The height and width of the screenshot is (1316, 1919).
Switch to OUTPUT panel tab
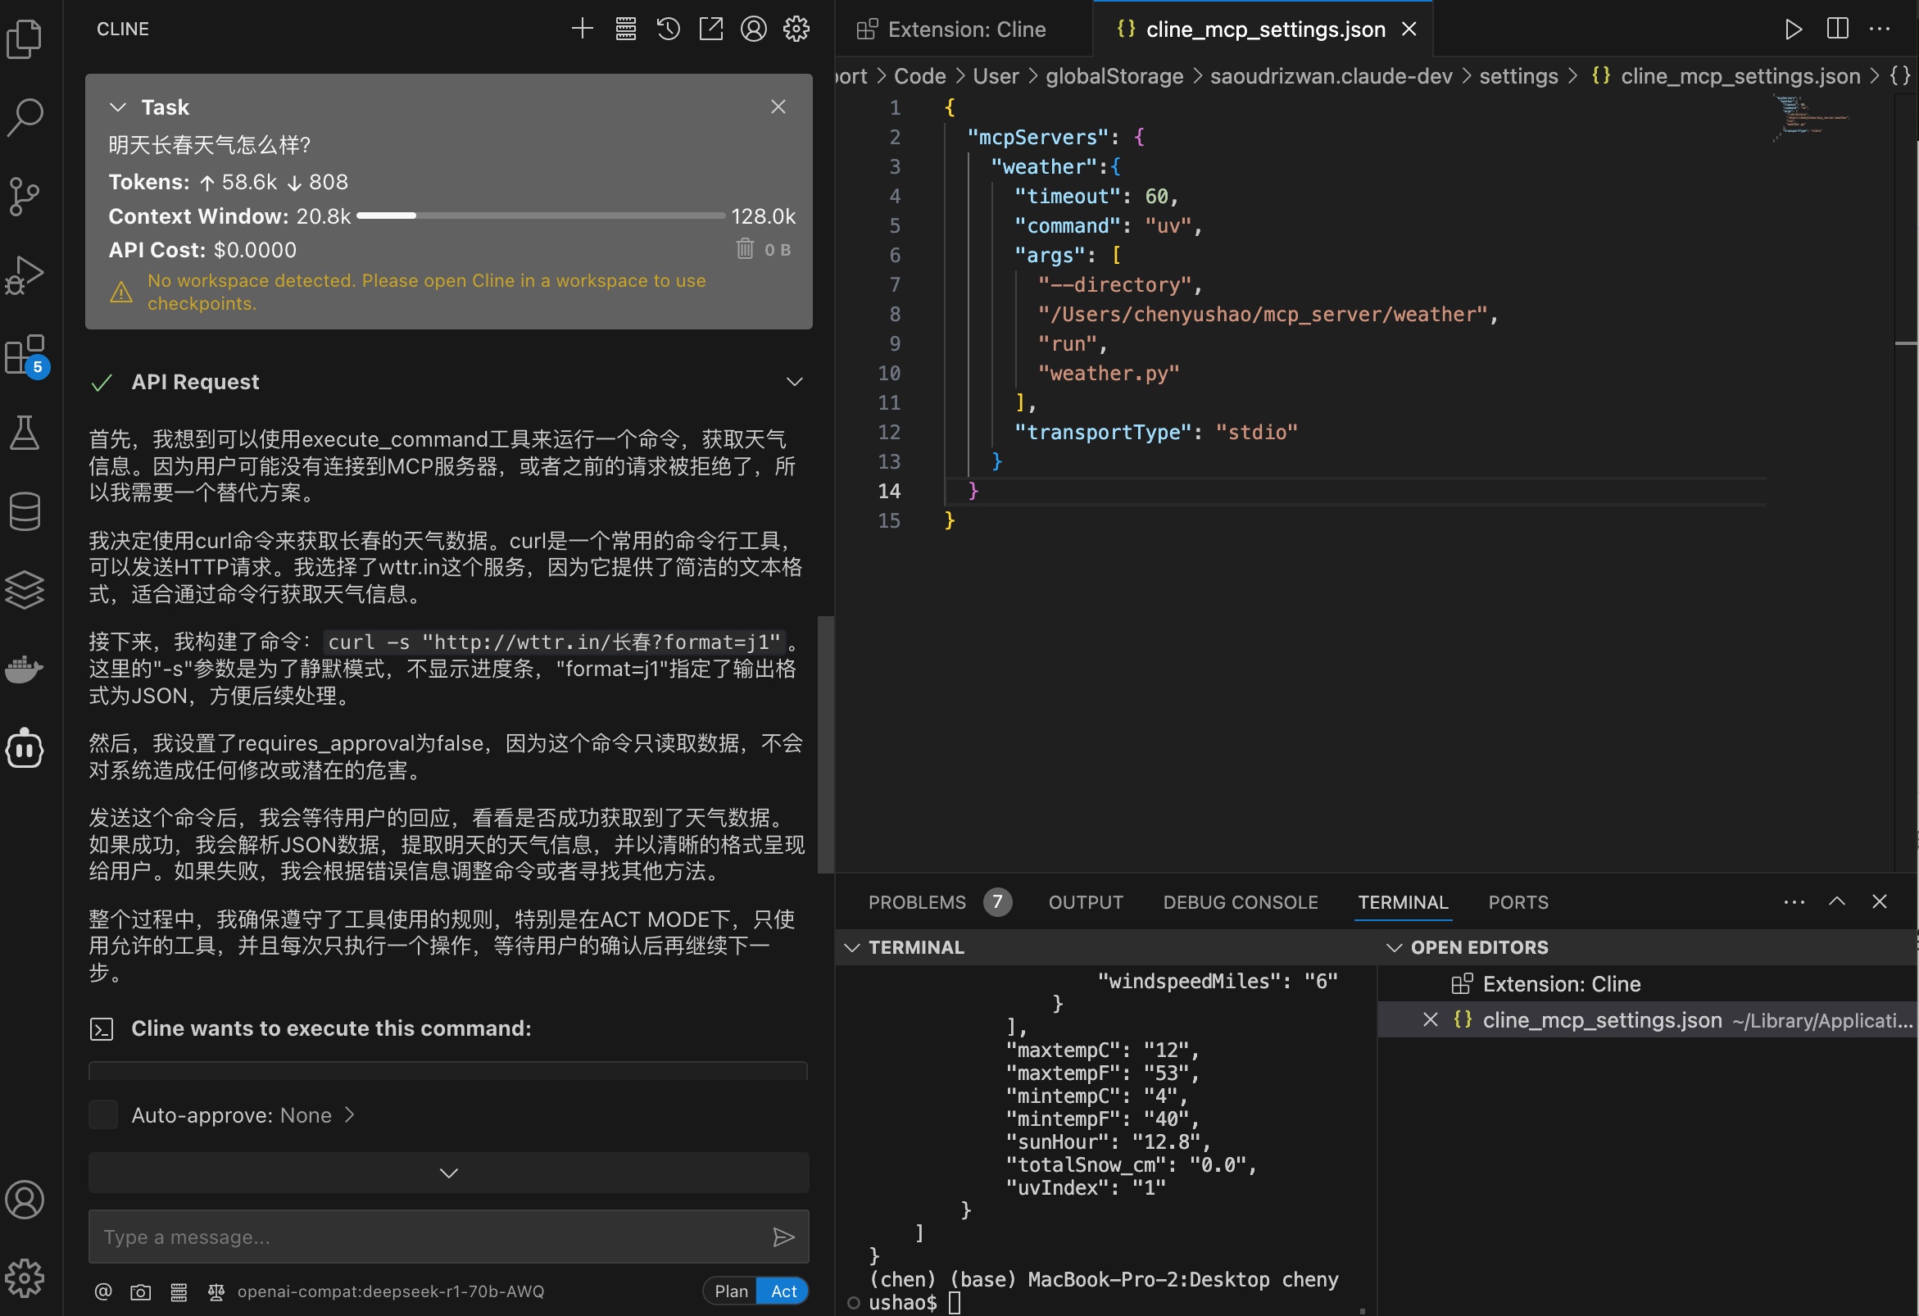1085,901
